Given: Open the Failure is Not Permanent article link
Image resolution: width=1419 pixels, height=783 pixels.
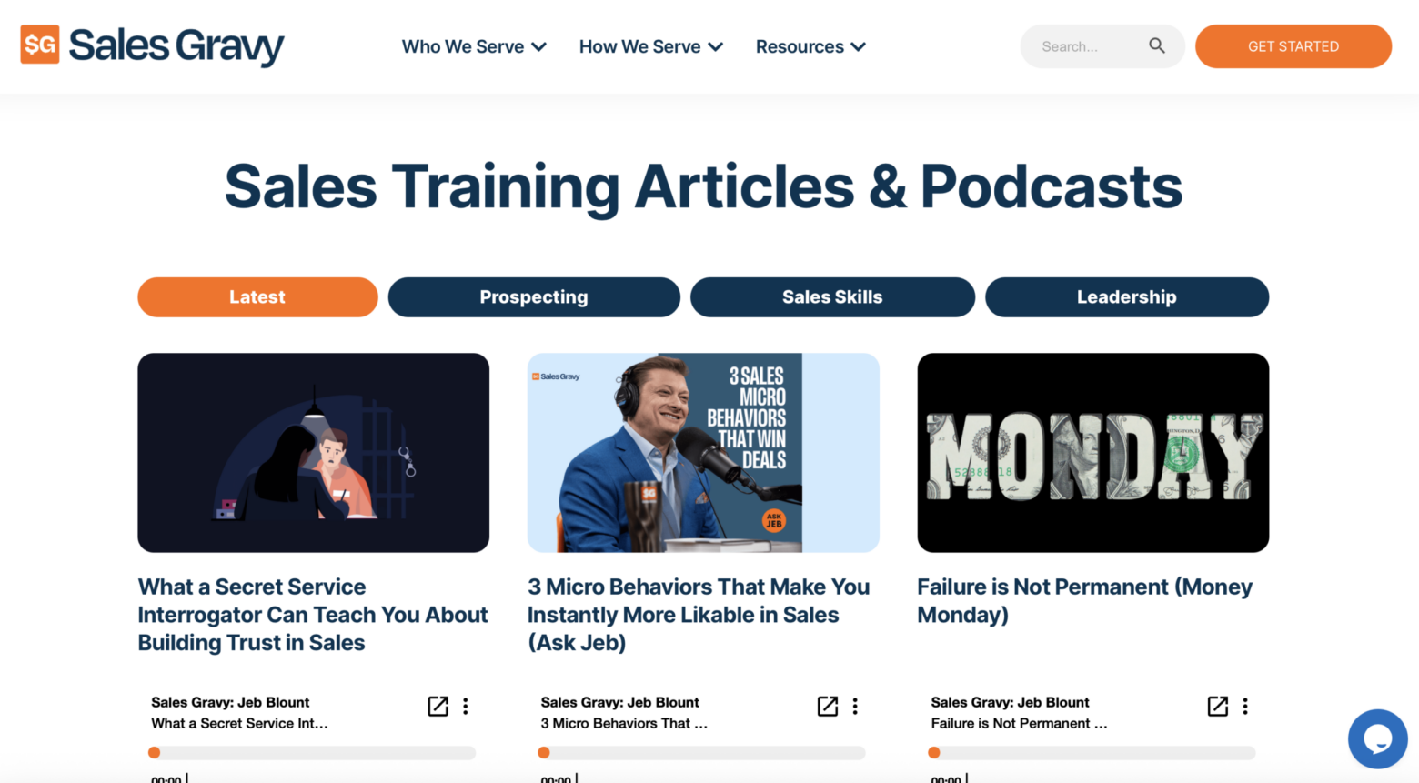Looking at the screenshot, I should click(1084, 600).
